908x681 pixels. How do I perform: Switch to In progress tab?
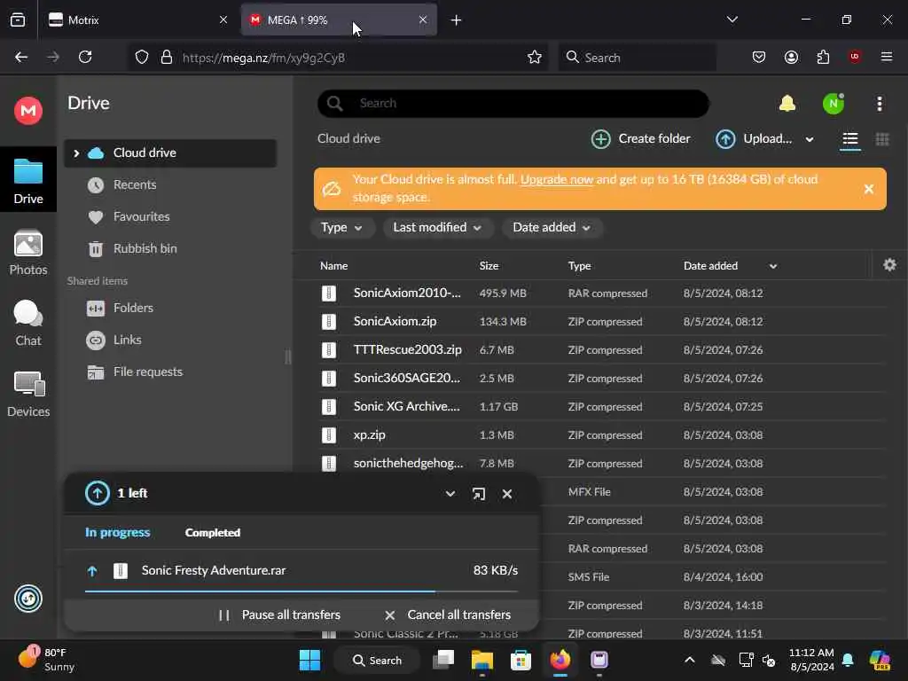pos(118,533)
